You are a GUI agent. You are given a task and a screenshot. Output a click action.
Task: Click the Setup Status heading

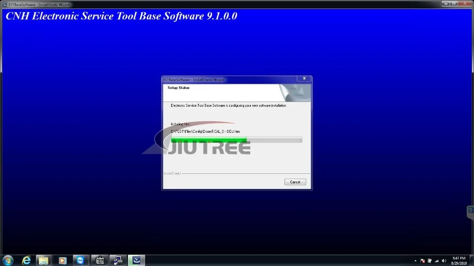[x=178, y=88]
